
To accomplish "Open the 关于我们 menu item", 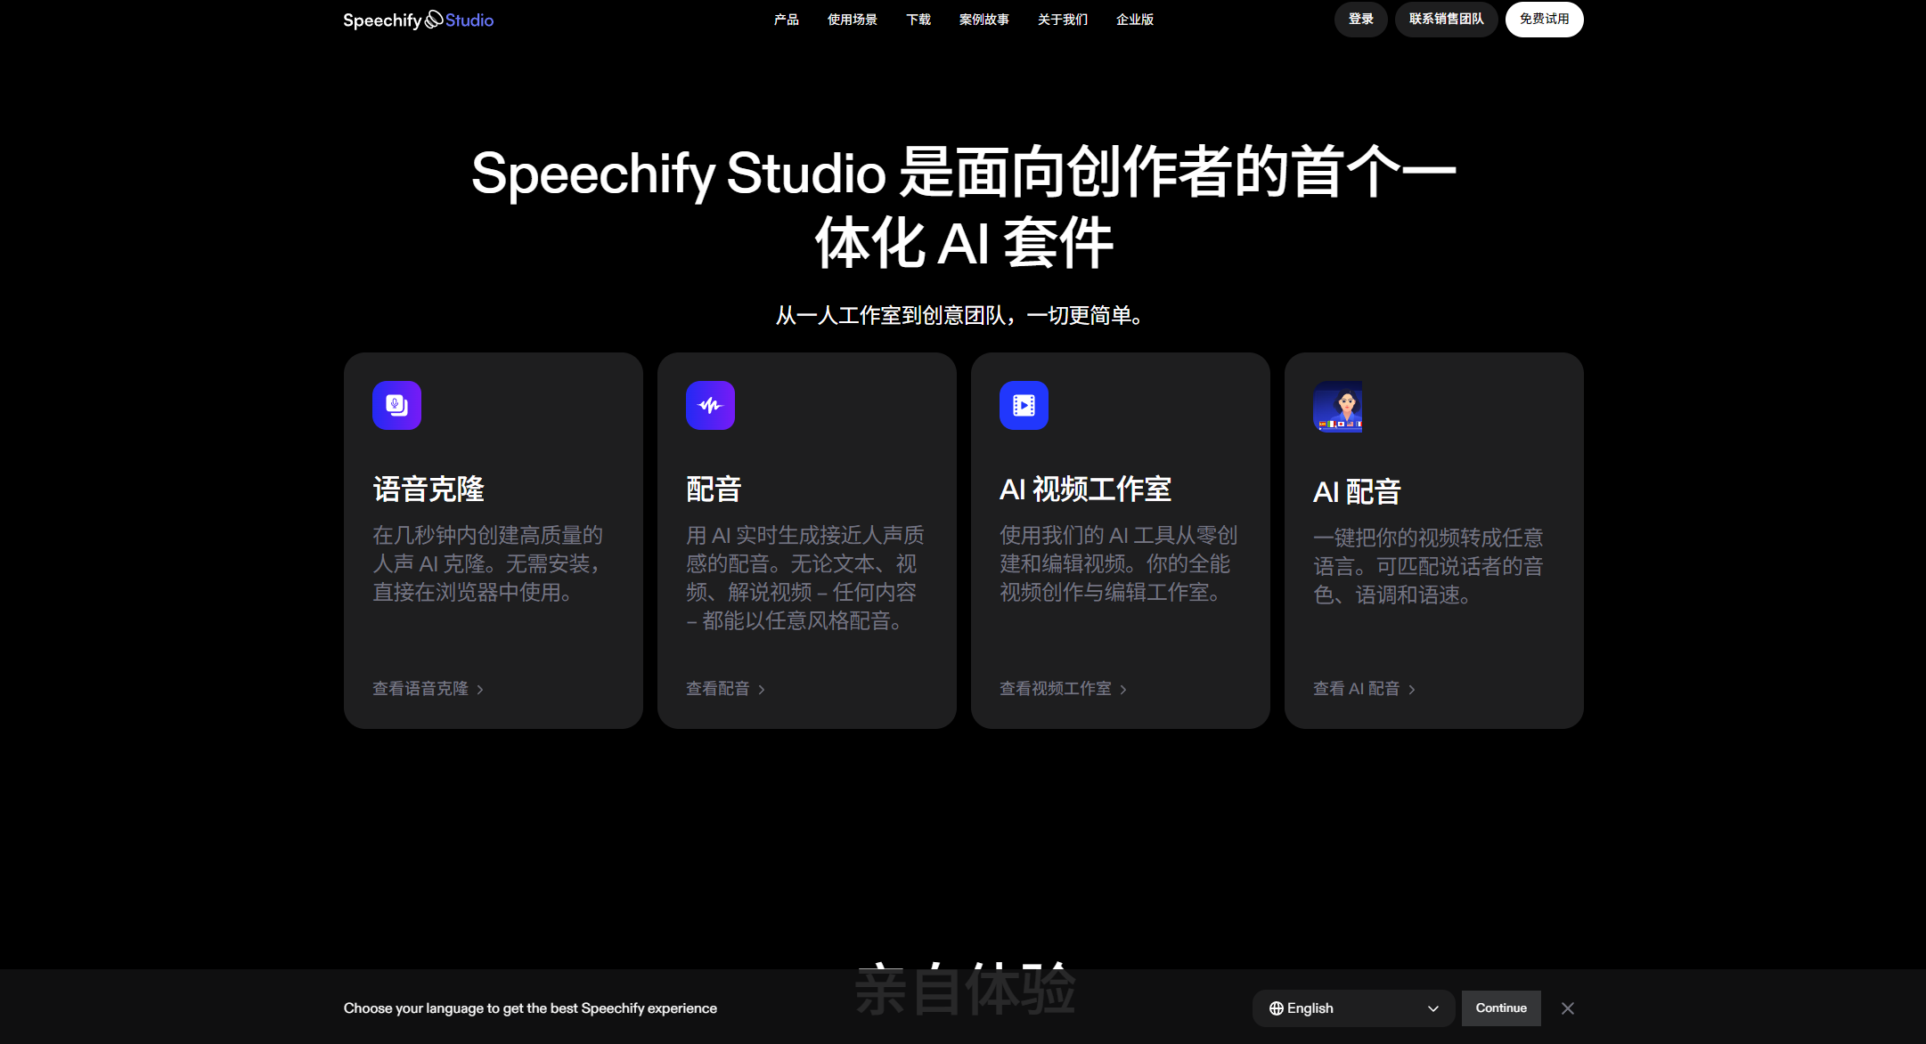I will click(x=1062, y=20).
